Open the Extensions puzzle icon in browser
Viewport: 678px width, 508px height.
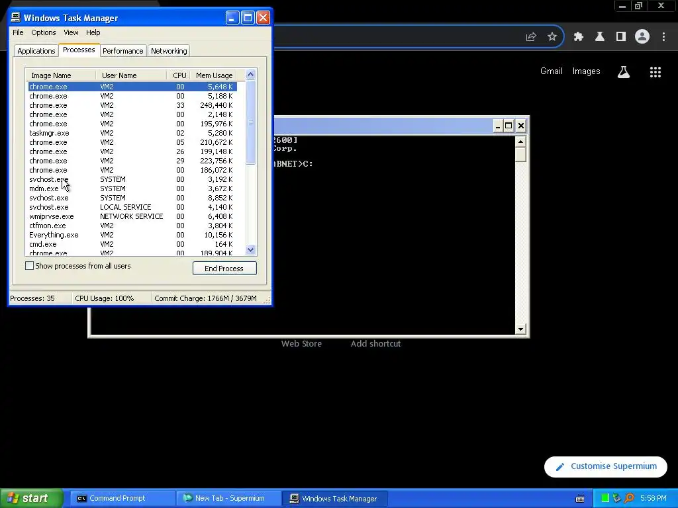tap(578, 37)
